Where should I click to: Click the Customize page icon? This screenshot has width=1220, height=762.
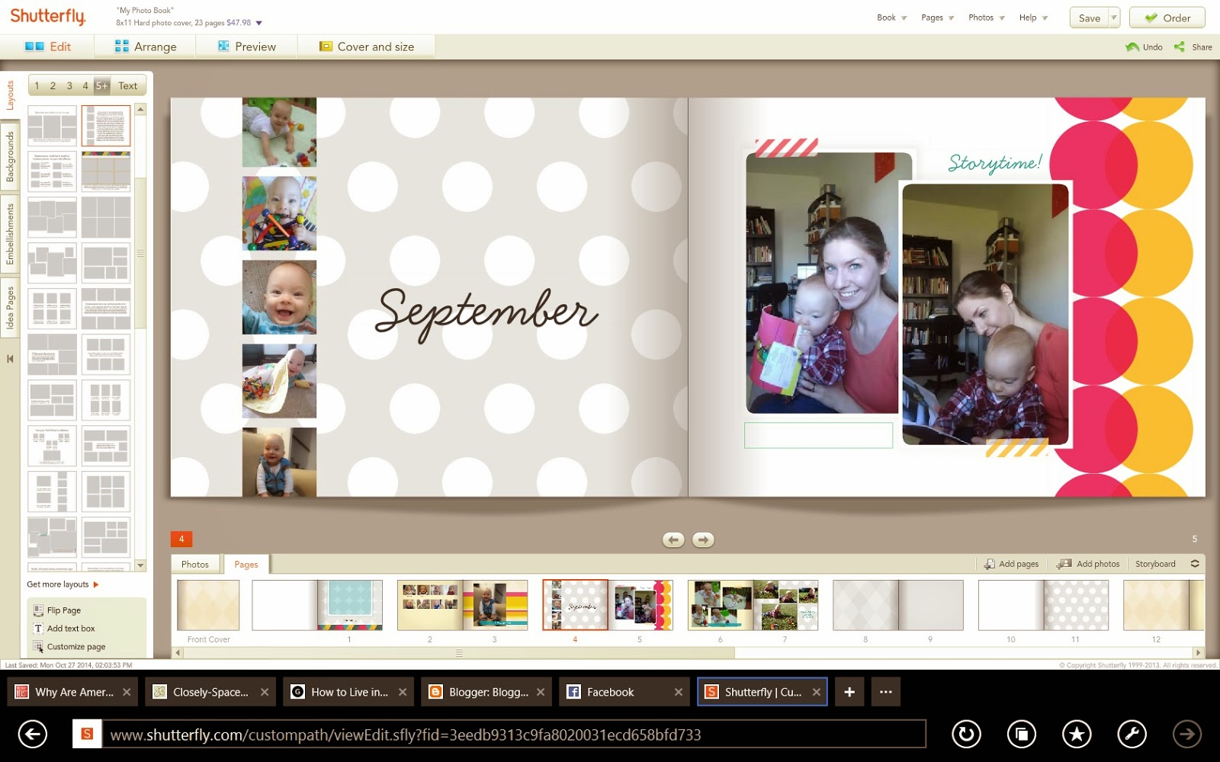pos(38,647)
